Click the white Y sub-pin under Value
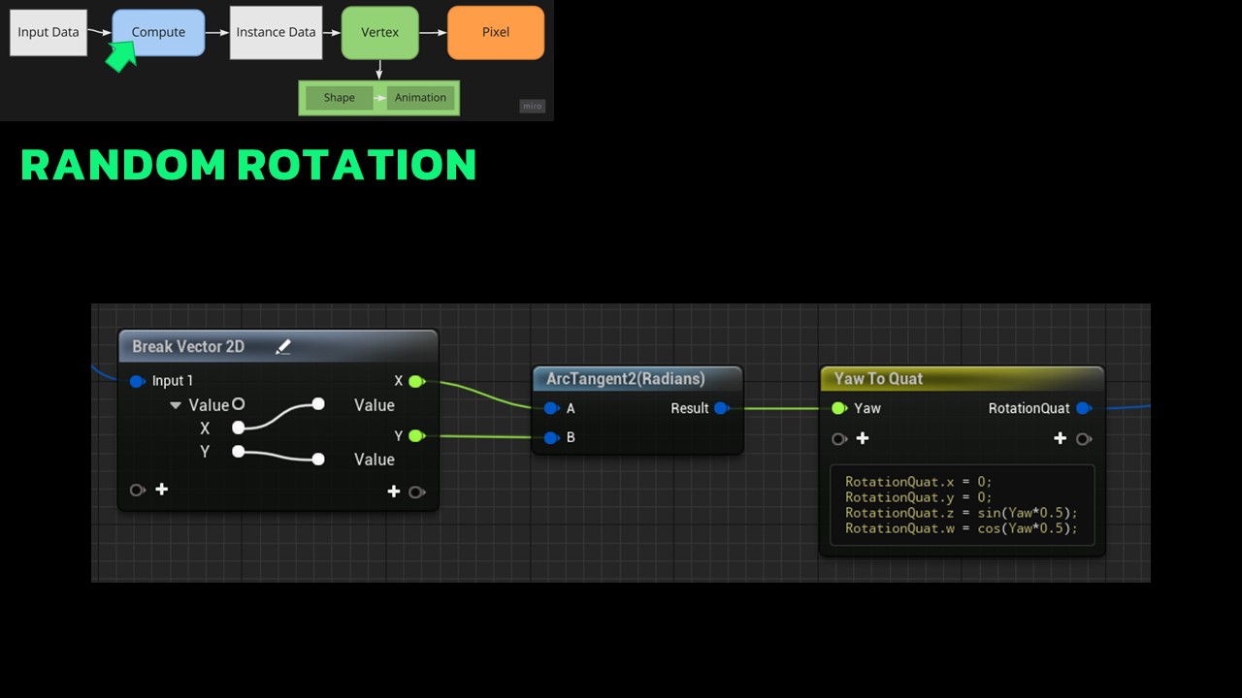Viewport: 1242px width, 698px height. click(239, 451)
